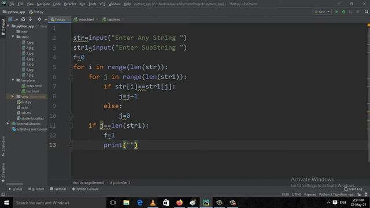Select 4.jpg in the static folder
Screen dimensions: 370x208
coord(28,59)
